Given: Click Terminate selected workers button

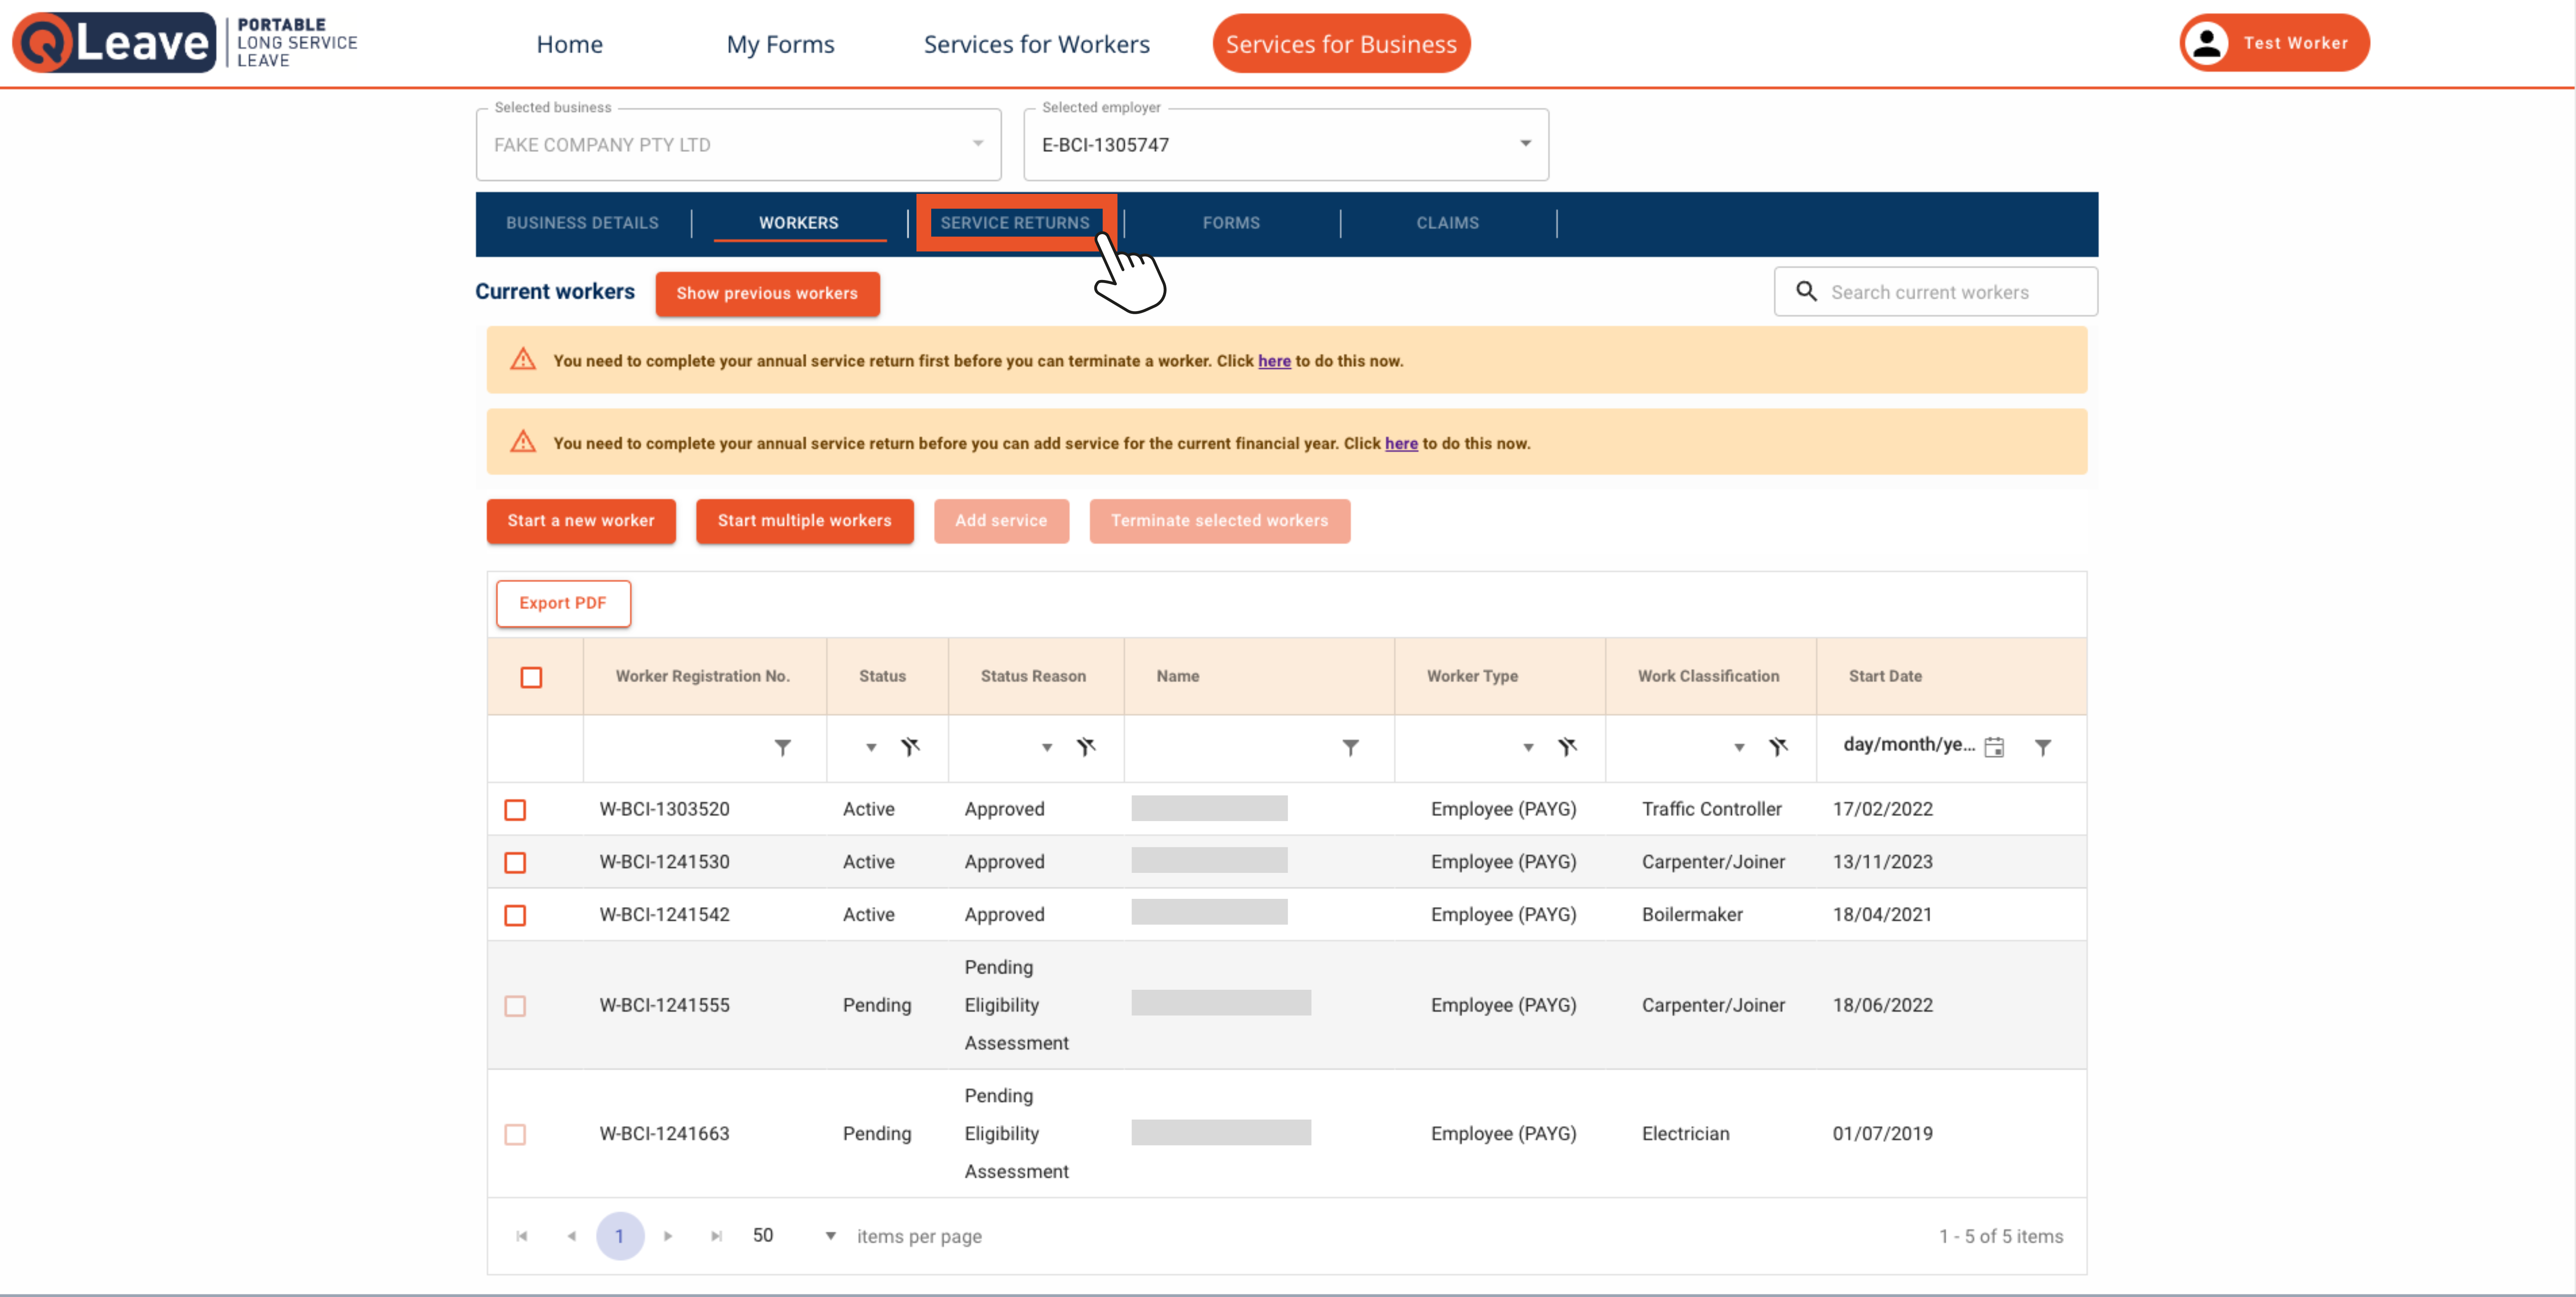Looking at the screenshot, I should [x=1219, y=521].
